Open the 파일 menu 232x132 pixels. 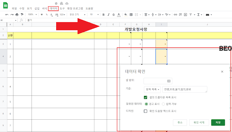pos(14,9)
